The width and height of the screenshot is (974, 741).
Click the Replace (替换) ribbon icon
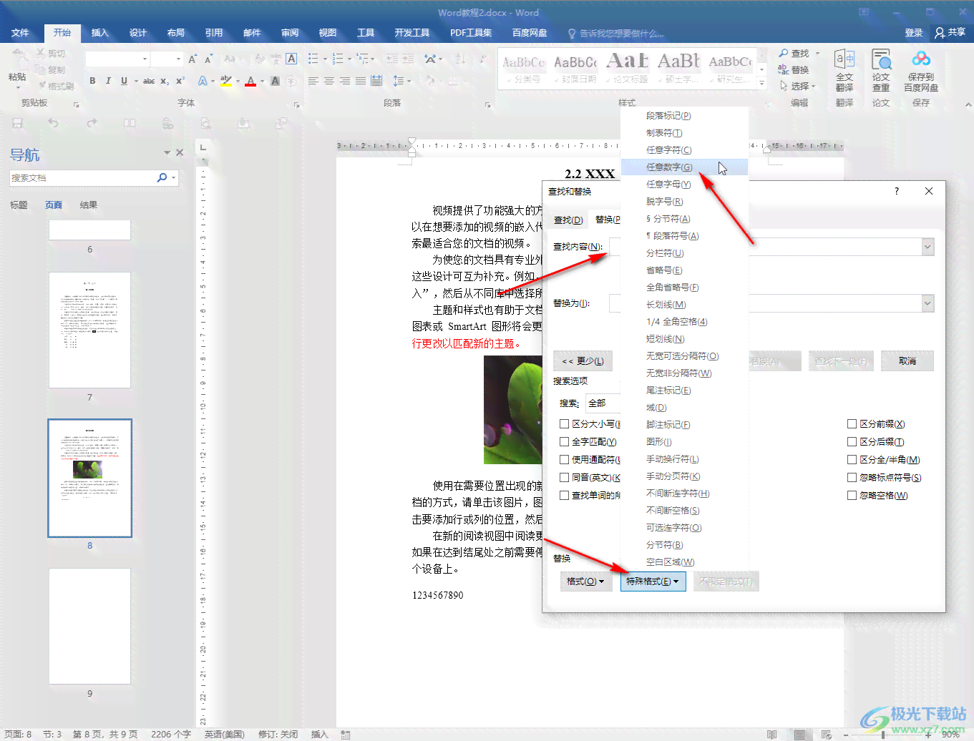(794, 70)
